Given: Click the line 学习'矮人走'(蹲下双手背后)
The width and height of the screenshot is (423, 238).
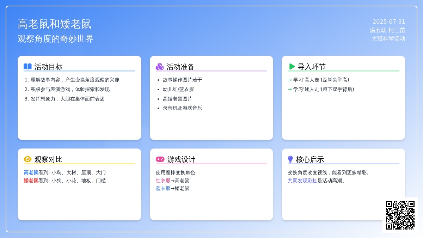Looking at the screenshot, I should point(324,89).
